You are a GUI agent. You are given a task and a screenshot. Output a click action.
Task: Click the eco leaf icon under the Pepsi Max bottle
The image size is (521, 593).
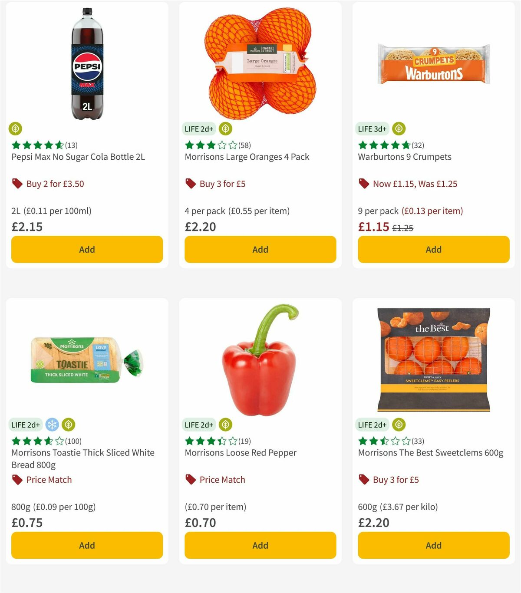point(16,128)
